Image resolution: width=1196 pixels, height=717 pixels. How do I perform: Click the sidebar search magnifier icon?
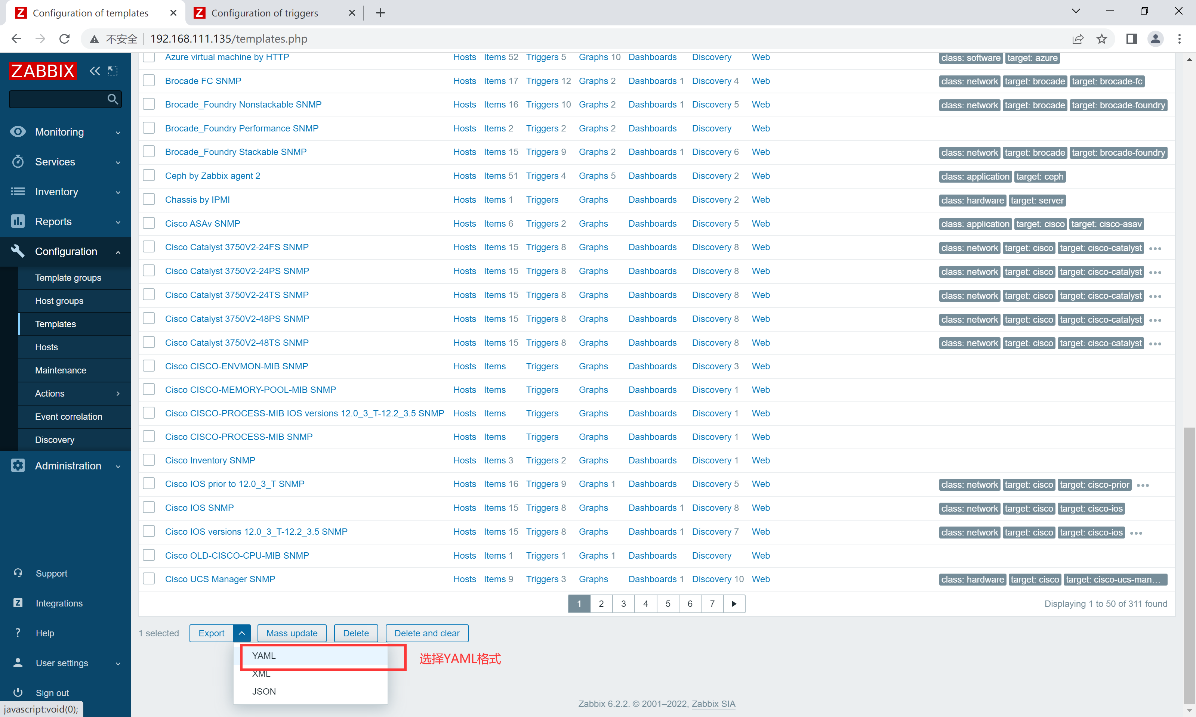pos(112,99)
